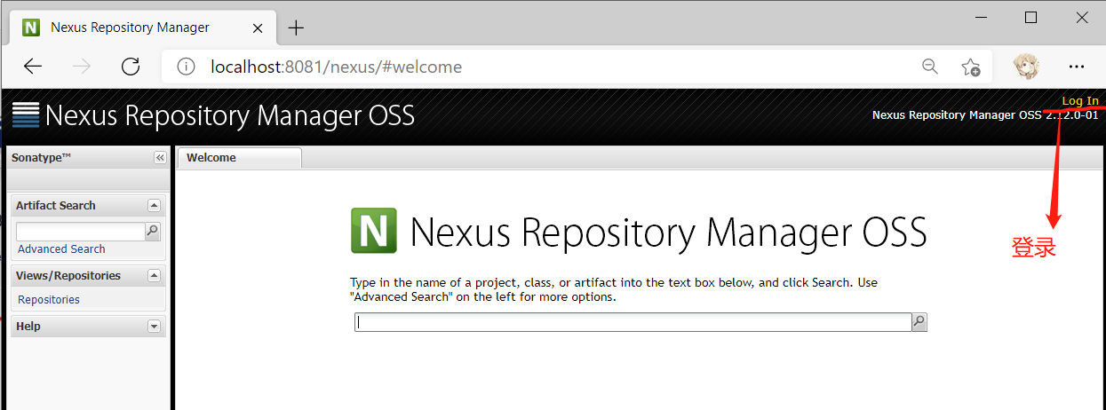The height and width of the screenshot is (410, 1106).
Task: Collapse the Sonatype sidebar panel
Action: [160, 157]
